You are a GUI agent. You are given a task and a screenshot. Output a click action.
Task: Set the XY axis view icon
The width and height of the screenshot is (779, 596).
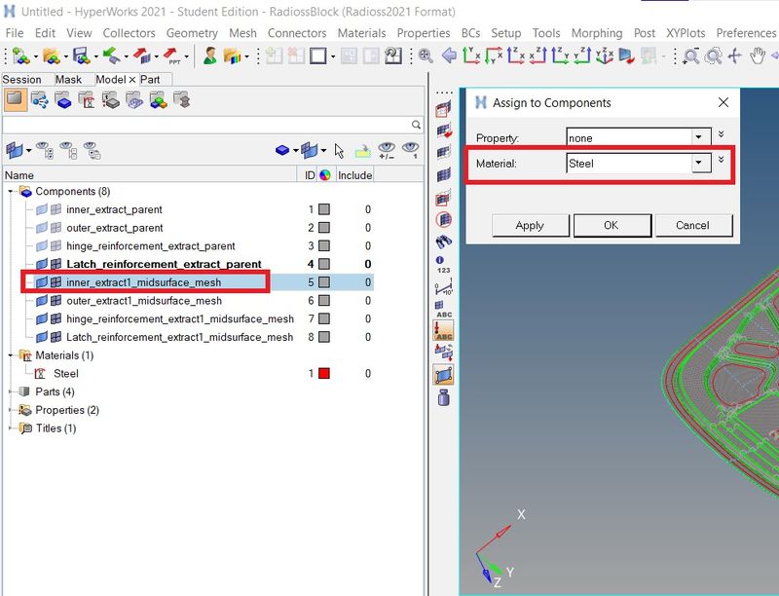tap(471, 56)
